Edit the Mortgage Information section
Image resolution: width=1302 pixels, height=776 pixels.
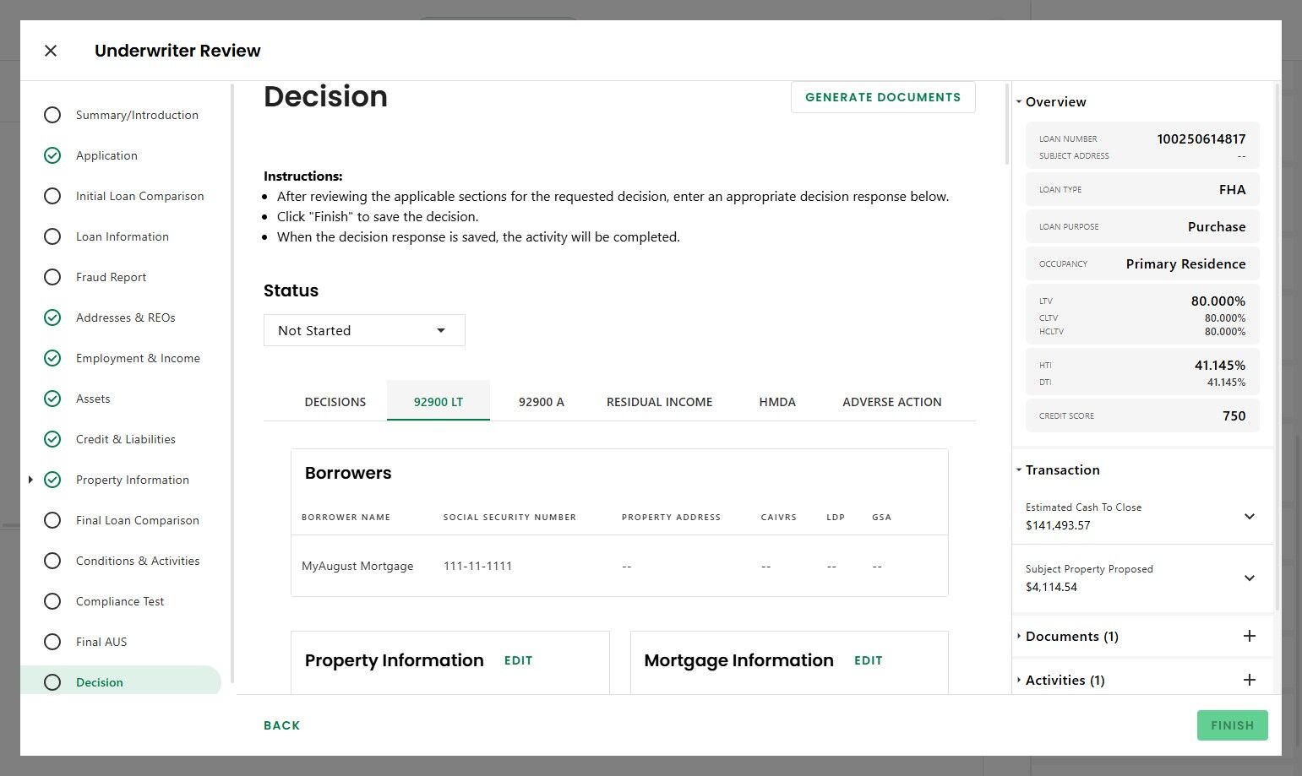[868, 660]
